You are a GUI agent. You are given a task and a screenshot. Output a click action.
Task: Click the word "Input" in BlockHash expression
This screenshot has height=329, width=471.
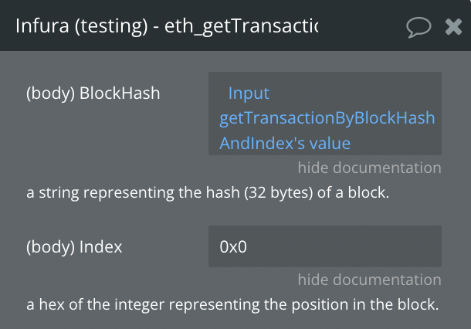pyautogui.click(x=249, y=93)
